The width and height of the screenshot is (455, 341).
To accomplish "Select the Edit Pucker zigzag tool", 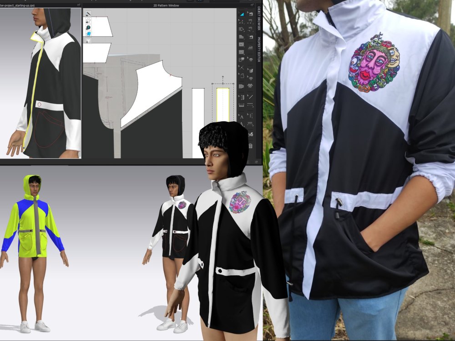I will [250, 116].
